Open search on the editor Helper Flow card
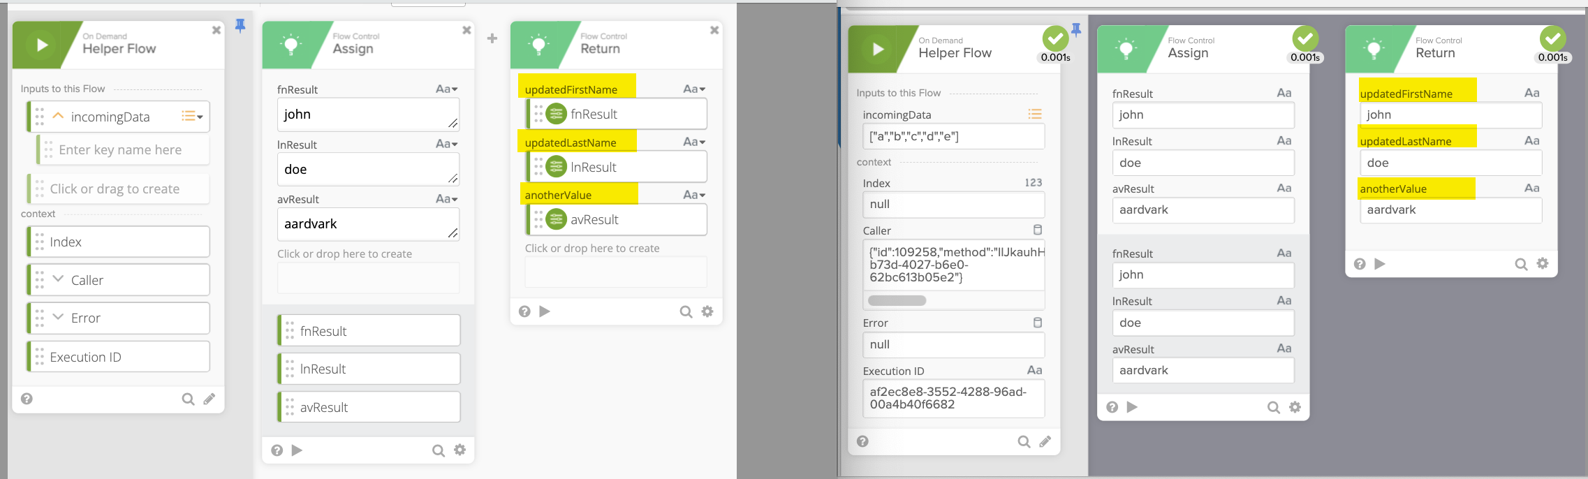 coord(188,399)
